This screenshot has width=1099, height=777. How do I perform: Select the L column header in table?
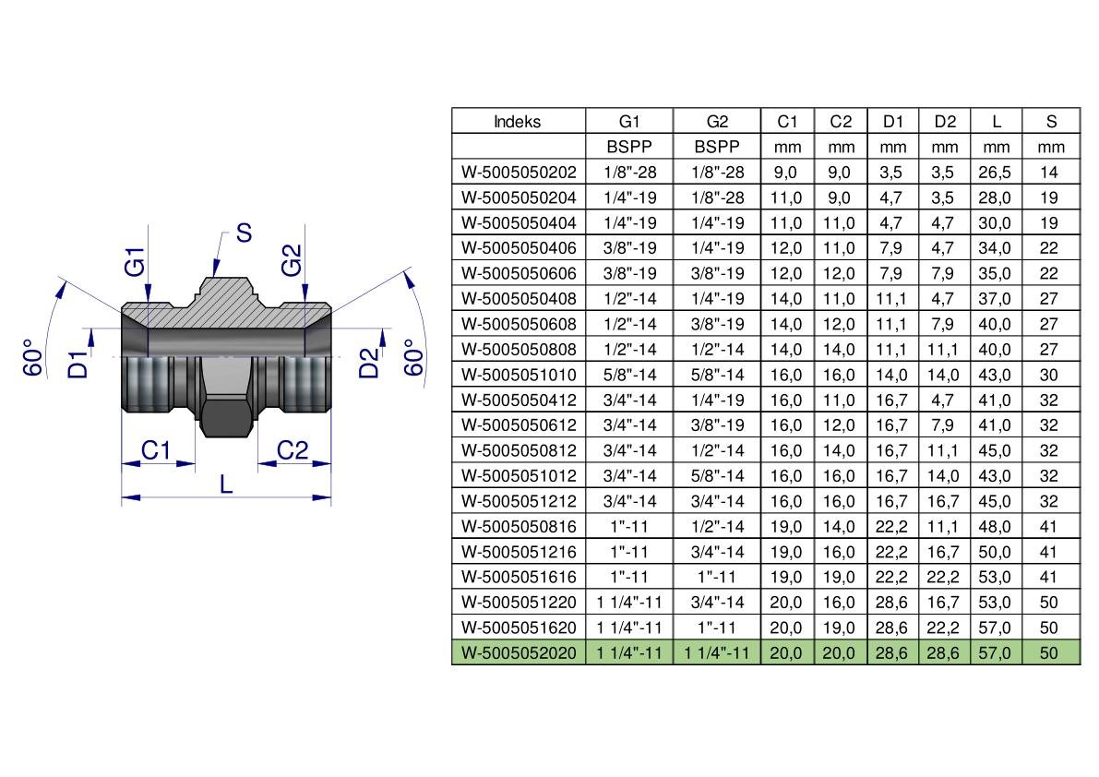point(996,122)
